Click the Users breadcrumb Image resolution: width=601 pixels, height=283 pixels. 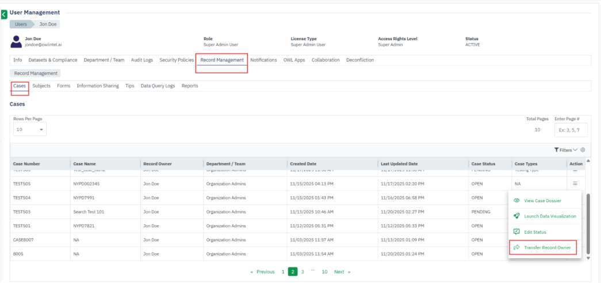pyautogui.click(x=21, y=24)
